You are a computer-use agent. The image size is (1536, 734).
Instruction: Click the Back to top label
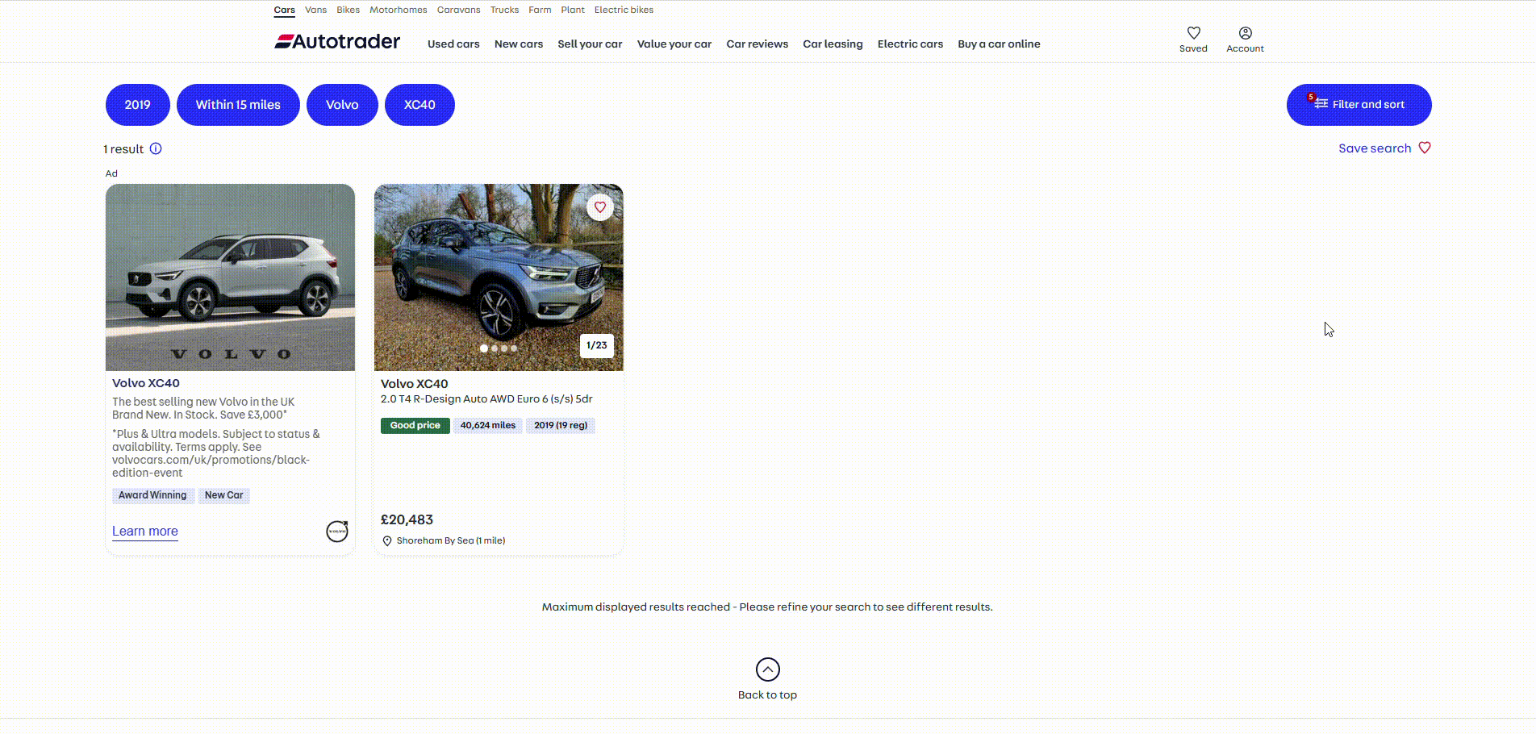(x=767, y=695)
